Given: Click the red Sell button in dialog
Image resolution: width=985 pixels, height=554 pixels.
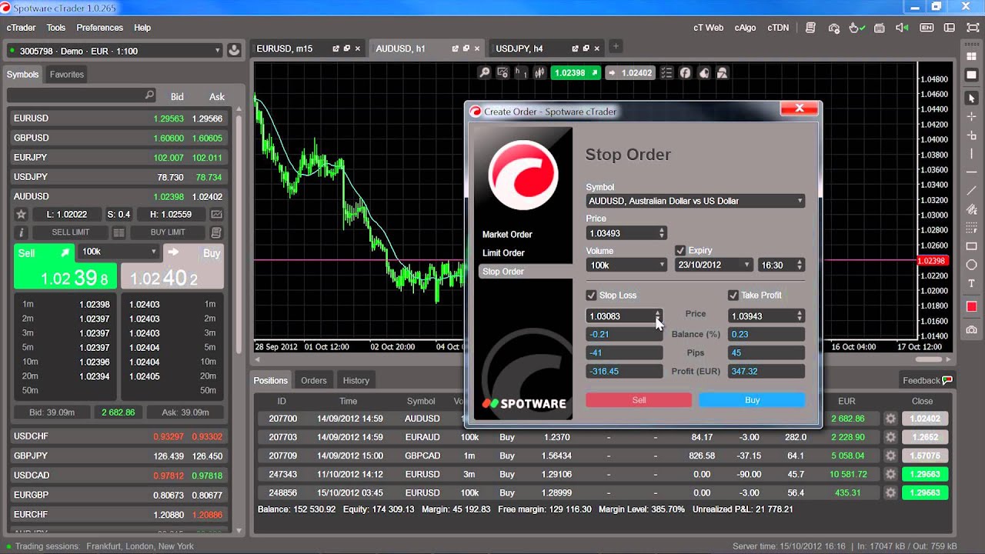Looking at the screenshot, I should pyautogui.click(x=639, y=400).
